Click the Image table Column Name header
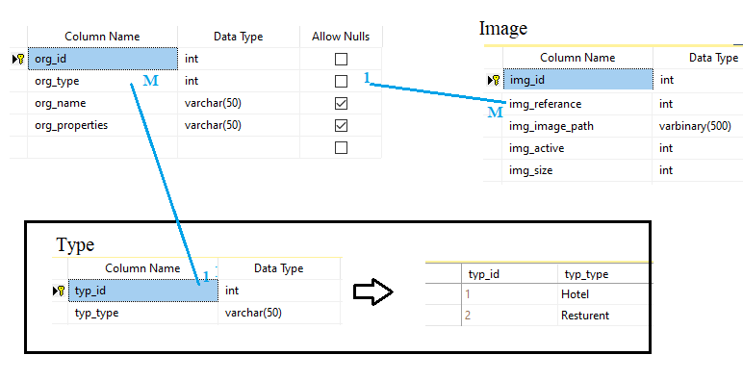This screenshot has width=743, height=380. 577,58
